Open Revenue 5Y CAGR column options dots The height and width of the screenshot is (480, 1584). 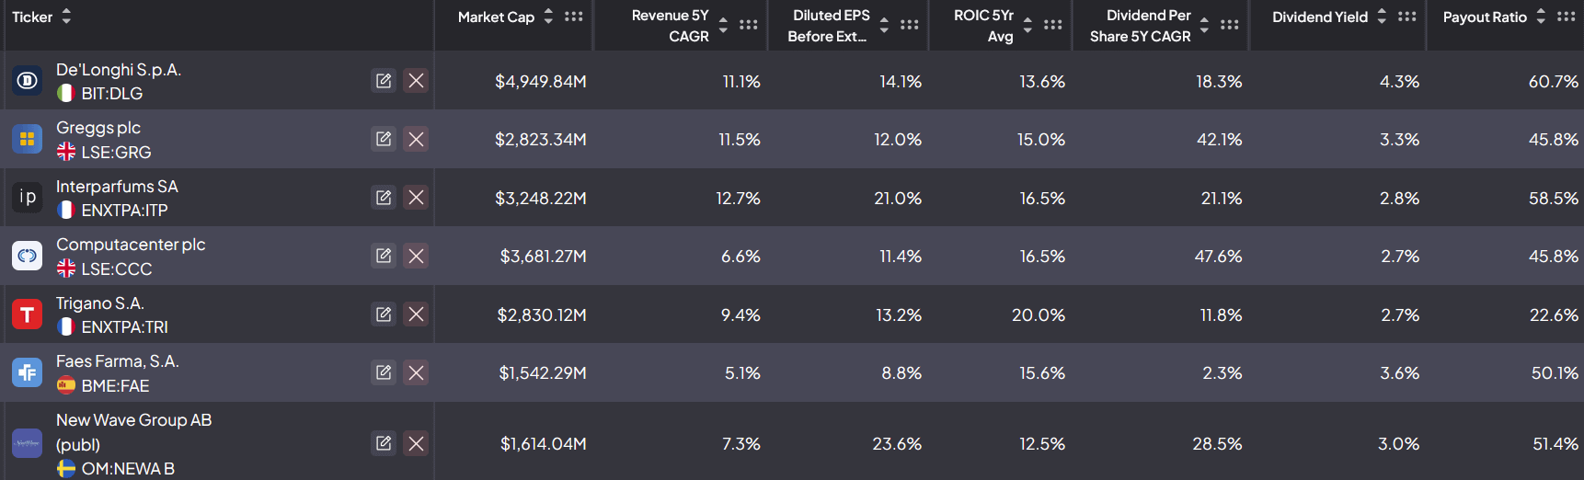[x=749, y=25]
